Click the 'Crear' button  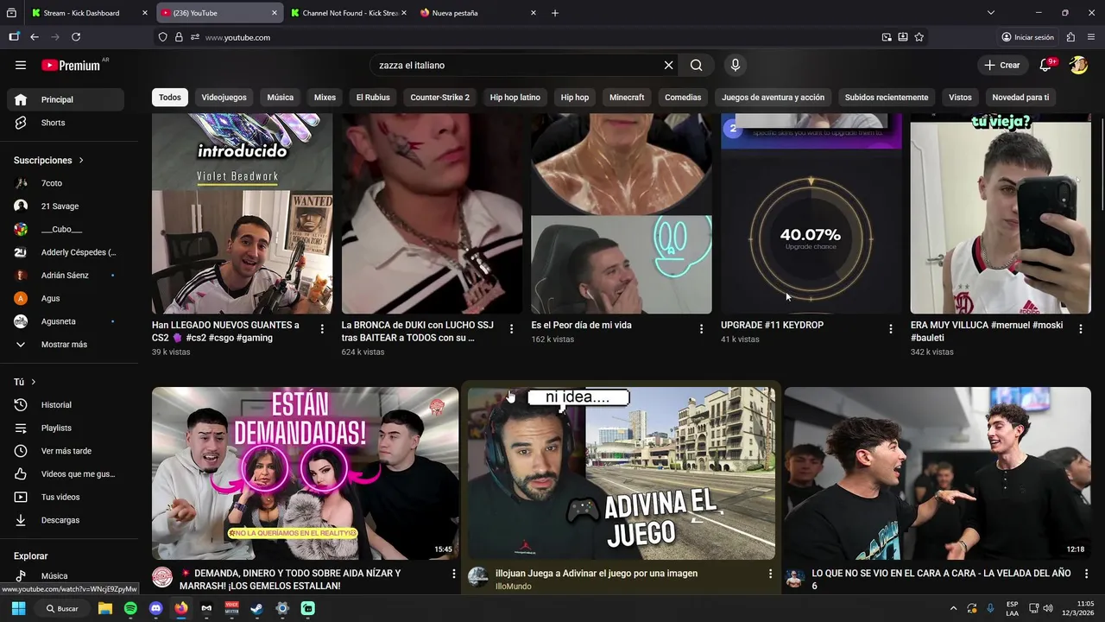click(1002, 65)
